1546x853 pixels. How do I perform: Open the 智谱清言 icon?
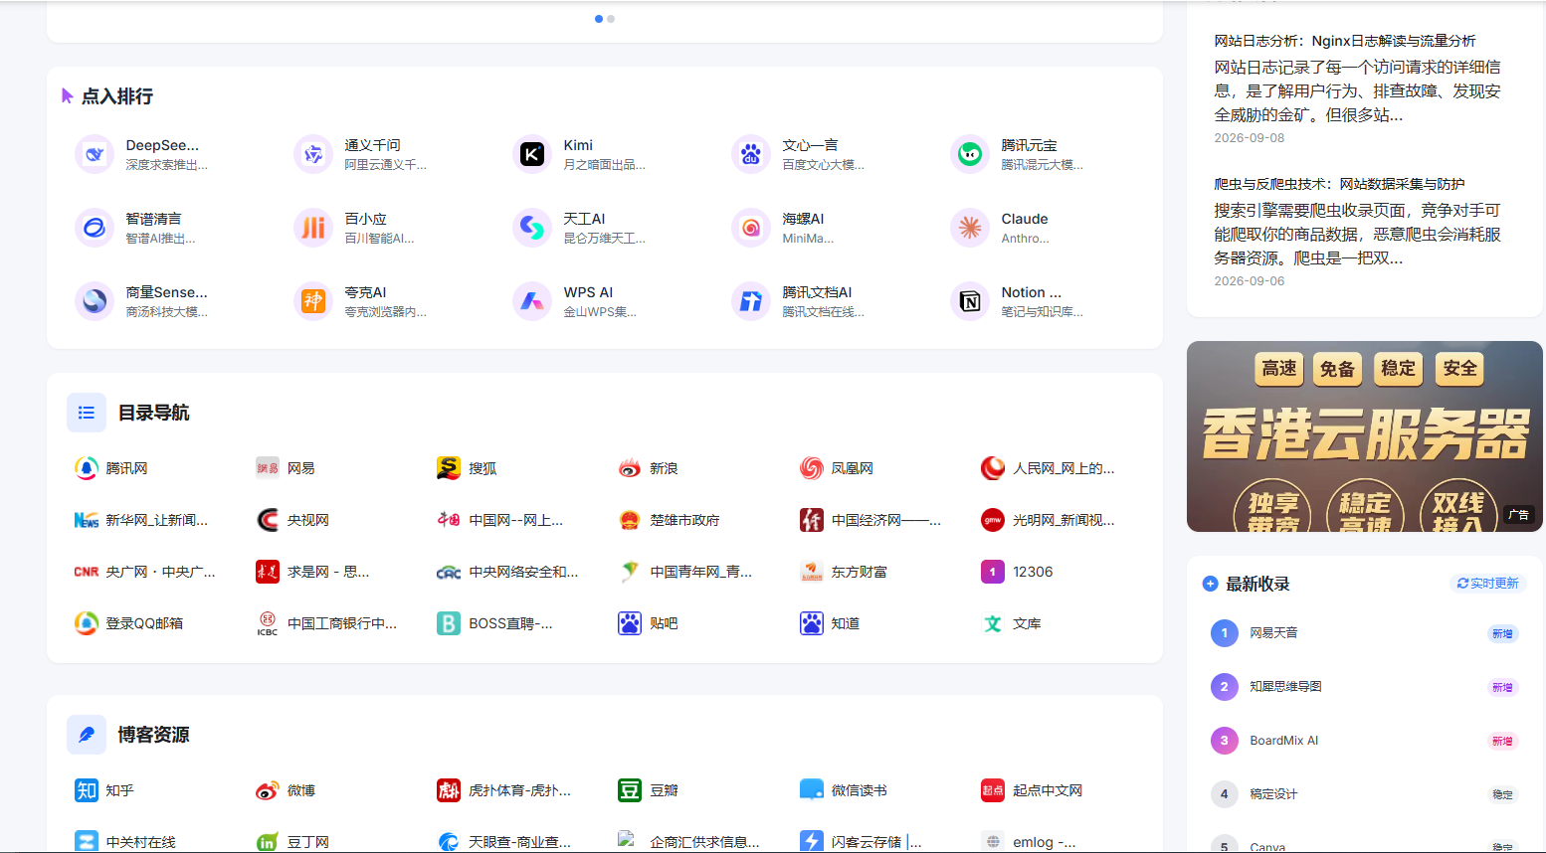pos(95,228)
